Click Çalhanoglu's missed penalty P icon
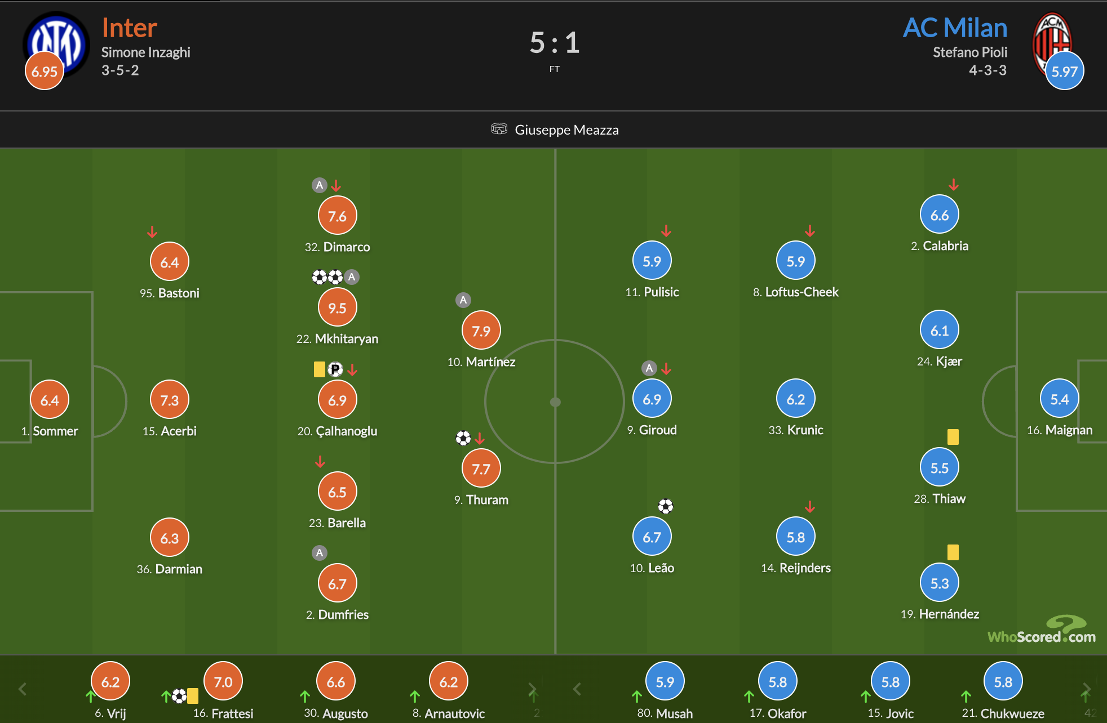 click(x=335, y=369)
